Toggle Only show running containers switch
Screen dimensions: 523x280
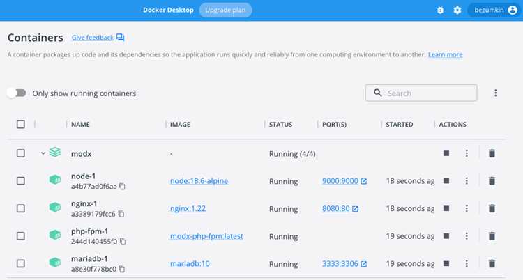click(x=16, y=93)
